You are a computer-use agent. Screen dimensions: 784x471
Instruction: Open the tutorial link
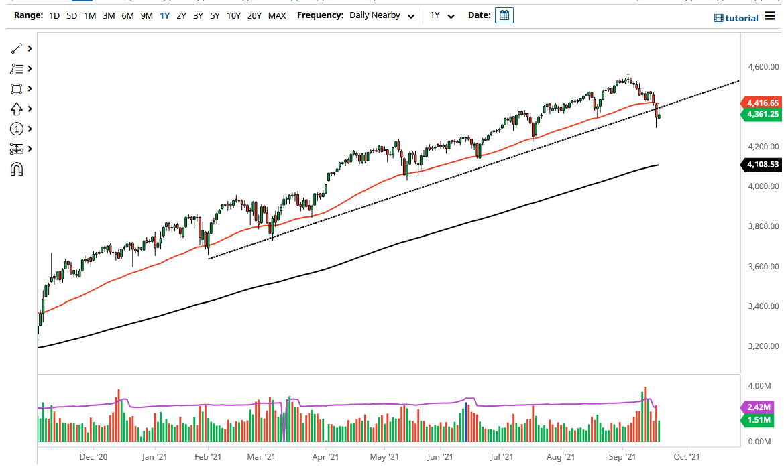741,18
